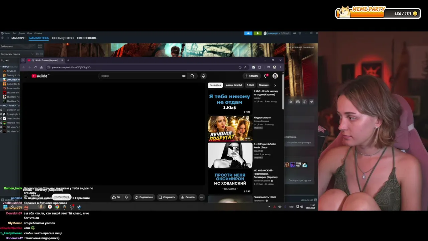The image size is (428, 241).
Task: Expand the browser tab search dropdown
Action: tap(23, 60)
